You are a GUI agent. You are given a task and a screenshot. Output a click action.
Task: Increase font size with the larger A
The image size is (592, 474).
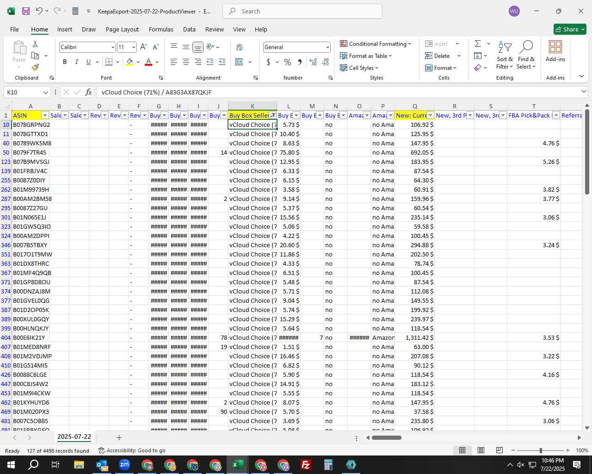143,47
